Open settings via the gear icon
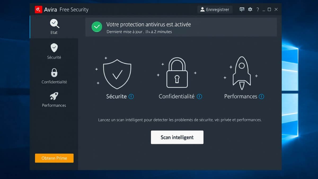318x179 pixels. coord(250,10)
